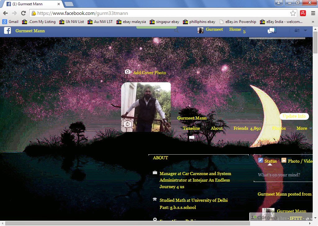Click the camera icon on profile picture
Image resolution: width=318 pixels, height=226 pixels.
coord(127,124)
